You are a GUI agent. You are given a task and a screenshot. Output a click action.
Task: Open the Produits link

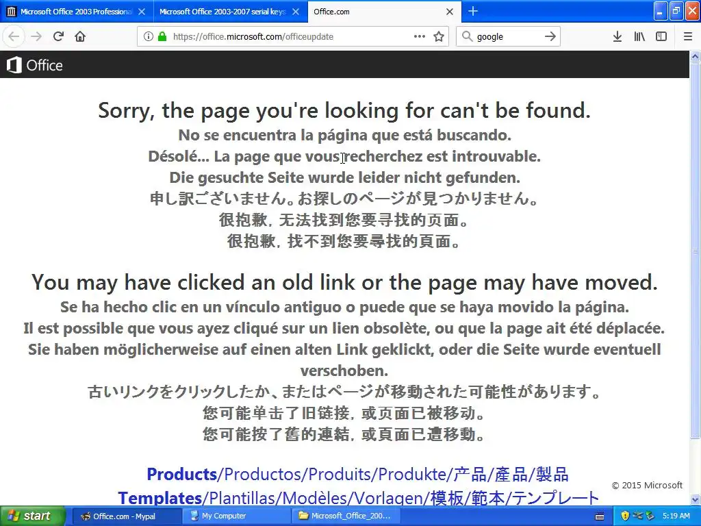click(340, 474)
